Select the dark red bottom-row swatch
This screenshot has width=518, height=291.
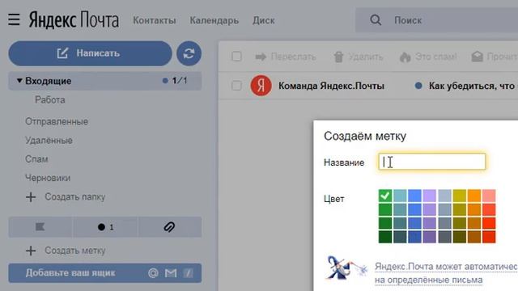(489, 237)
